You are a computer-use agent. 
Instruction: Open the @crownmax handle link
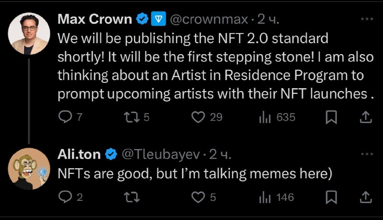[x=209, y=19]
